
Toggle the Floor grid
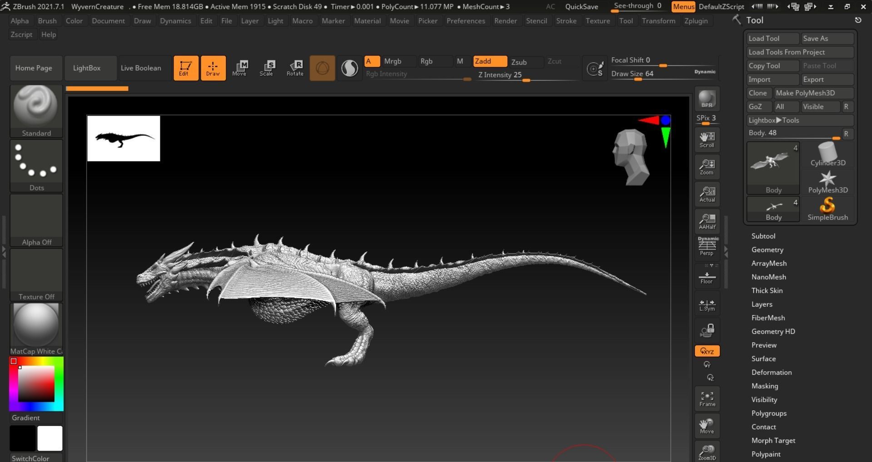[707, 276]
